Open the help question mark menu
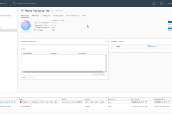The width and height of the screenshot is (172, 114). click(162, 4)
